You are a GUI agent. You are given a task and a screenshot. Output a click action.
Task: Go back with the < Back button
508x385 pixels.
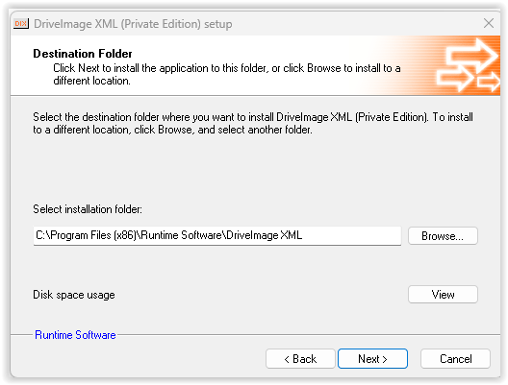(300, 359)
